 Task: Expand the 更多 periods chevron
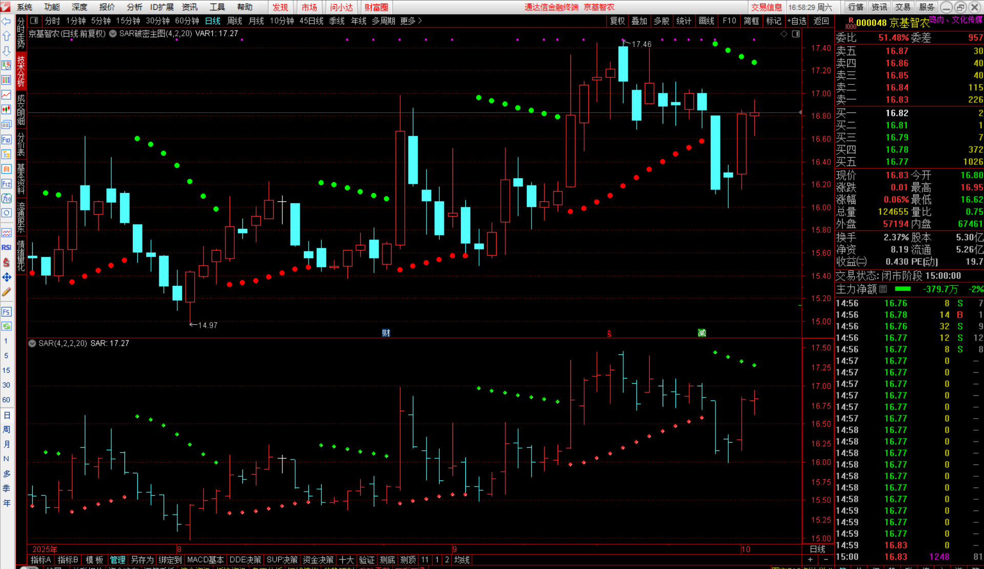[420, 21]
